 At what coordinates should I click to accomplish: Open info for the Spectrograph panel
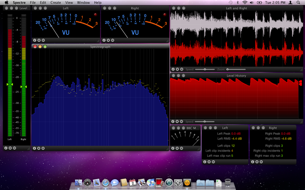34,148
